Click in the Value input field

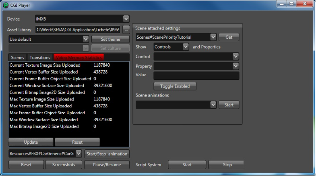tap(196, 76)
